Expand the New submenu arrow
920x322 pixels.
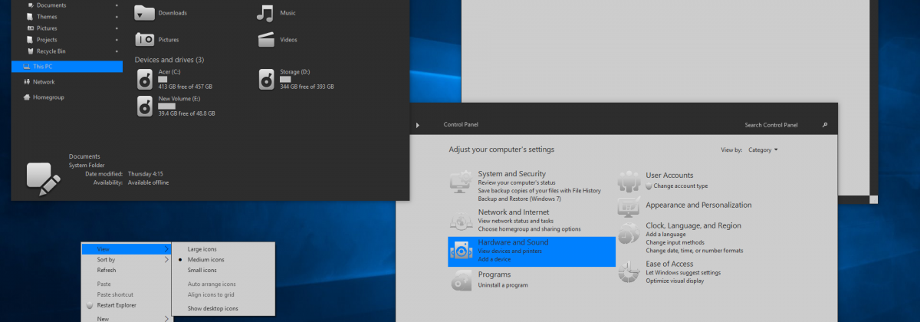coord(166,319)
